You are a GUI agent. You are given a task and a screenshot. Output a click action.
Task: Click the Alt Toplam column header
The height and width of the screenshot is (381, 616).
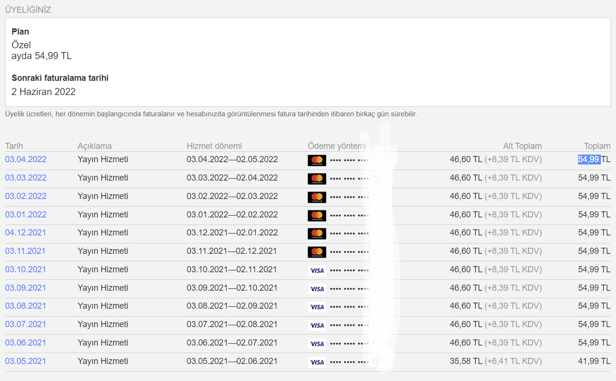[x=522, y=146]
